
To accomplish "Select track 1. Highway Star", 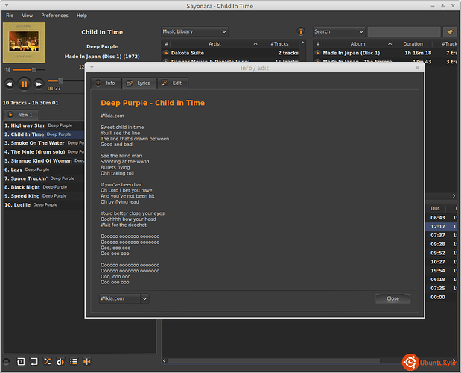I will click(44, 125).
